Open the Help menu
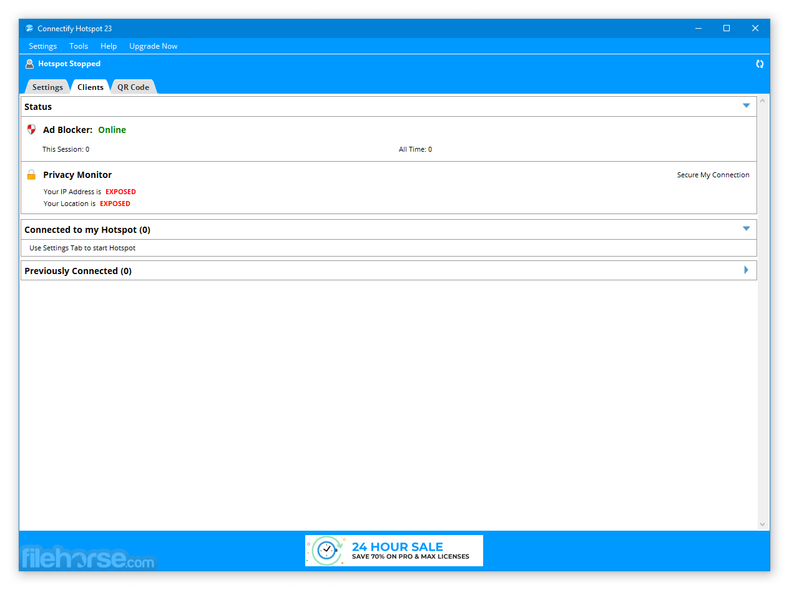 tap(109, 46)
